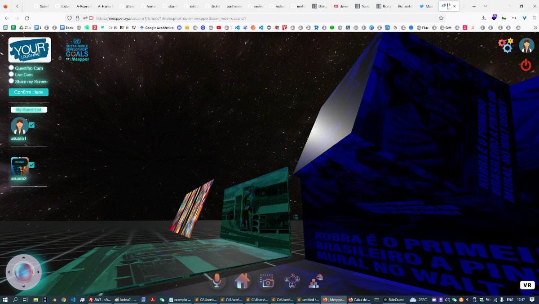Open the colorful gears settings icon

(x=506, y=45)
